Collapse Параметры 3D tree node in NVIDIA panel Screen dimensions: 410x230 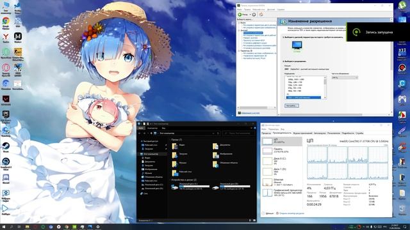[x=239, y=51]
